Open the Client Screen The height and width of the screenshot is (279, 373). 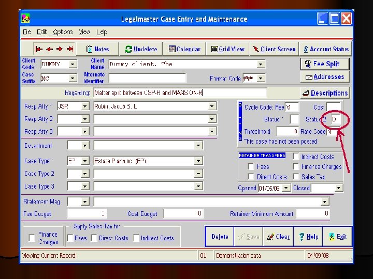[x=274, y=49]
